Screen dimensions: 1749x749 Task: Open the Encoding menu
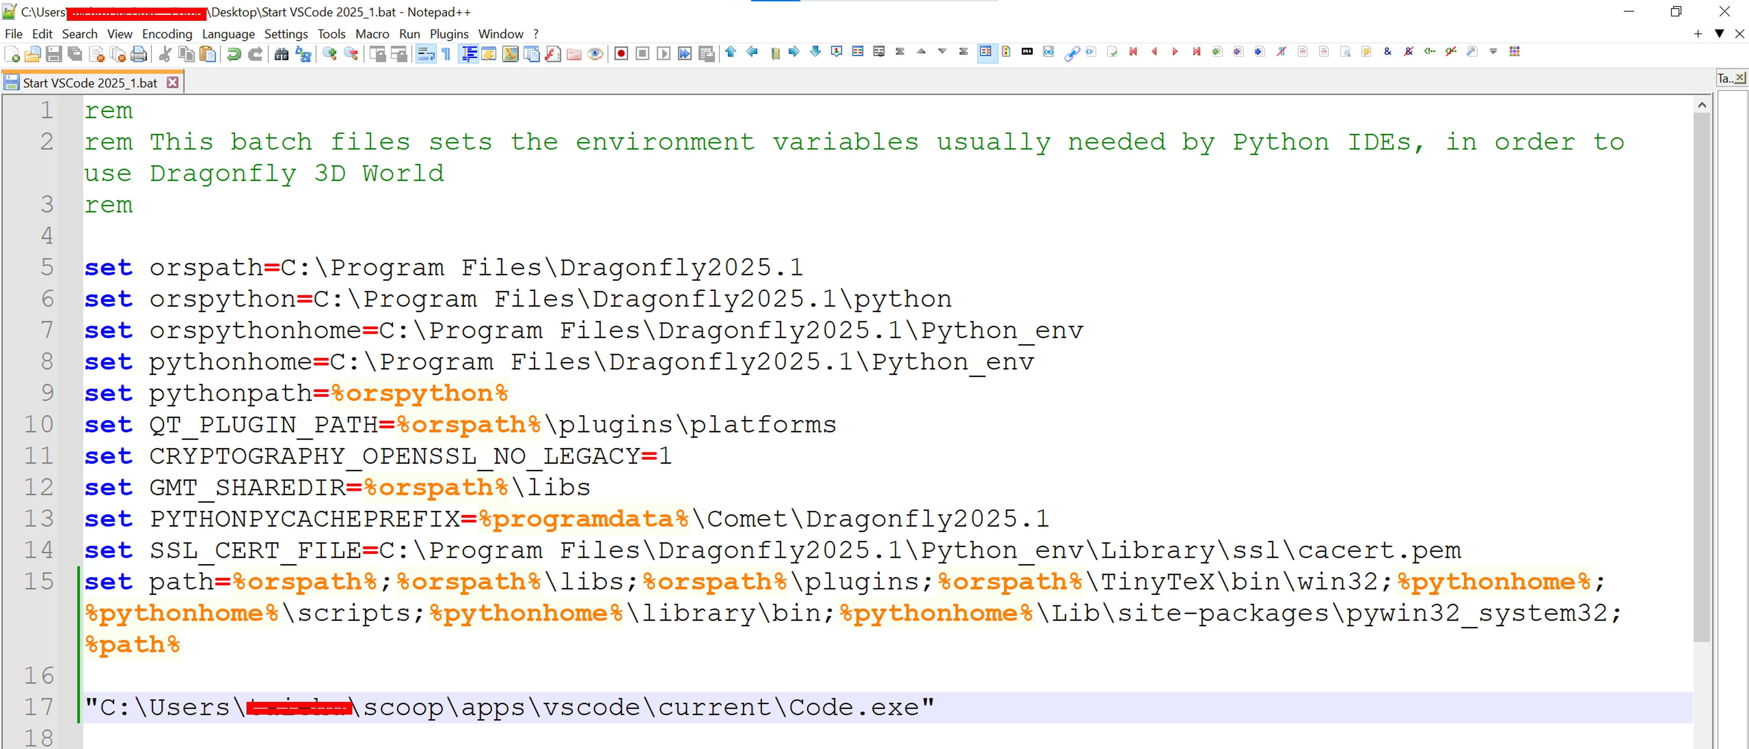[166, 34]
